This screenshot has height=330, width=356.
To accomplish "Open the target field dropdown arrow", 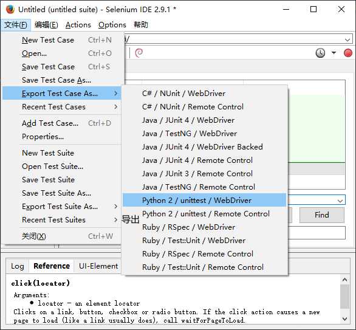I will 340,201.
